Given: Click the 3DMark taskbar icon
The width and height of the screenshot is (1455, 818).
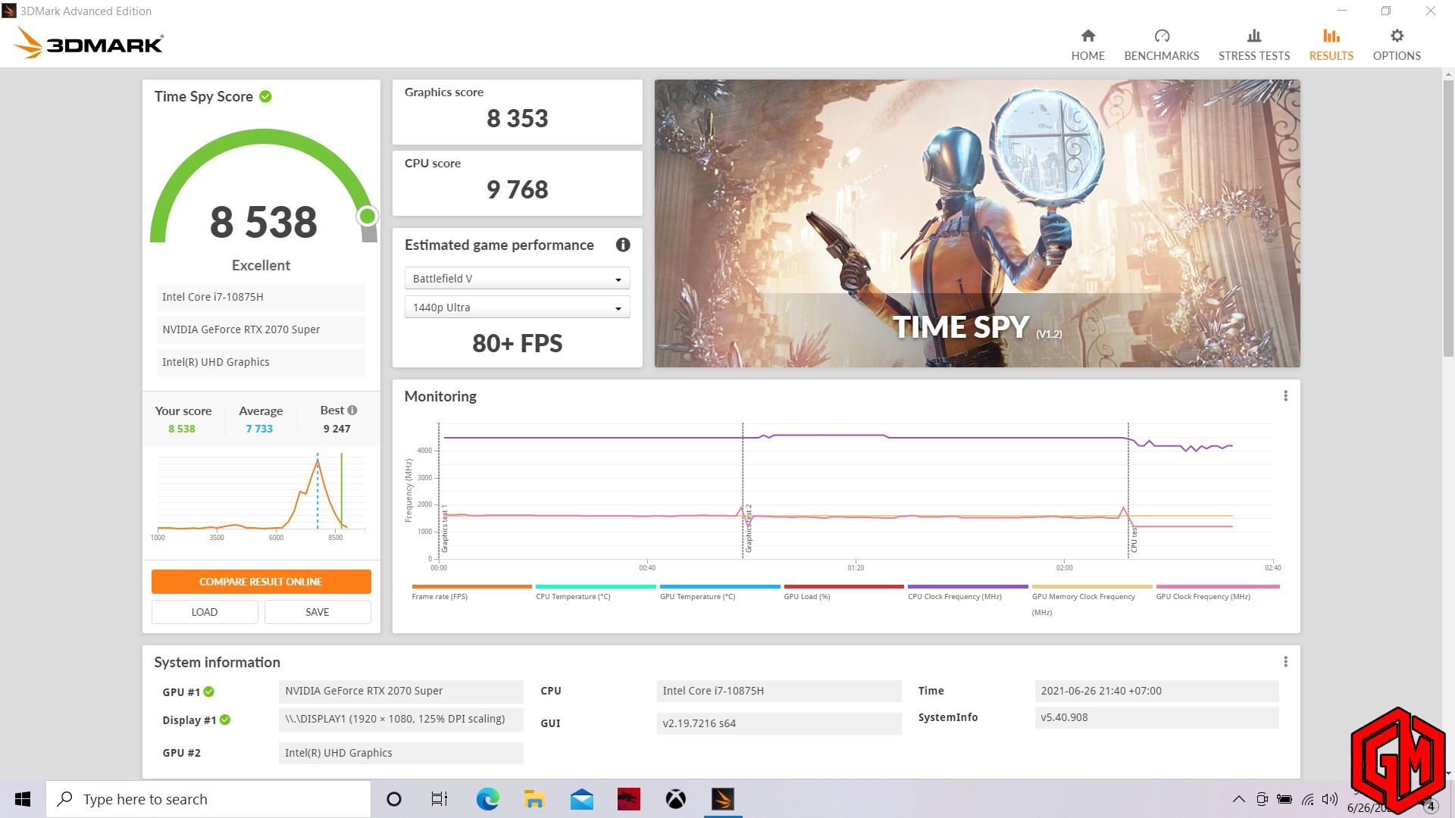Looking at the screenshot, I should (x=723, y=799).
